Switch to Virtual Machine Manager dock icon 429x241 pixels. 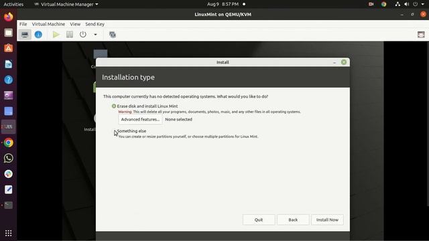(9, 127)
